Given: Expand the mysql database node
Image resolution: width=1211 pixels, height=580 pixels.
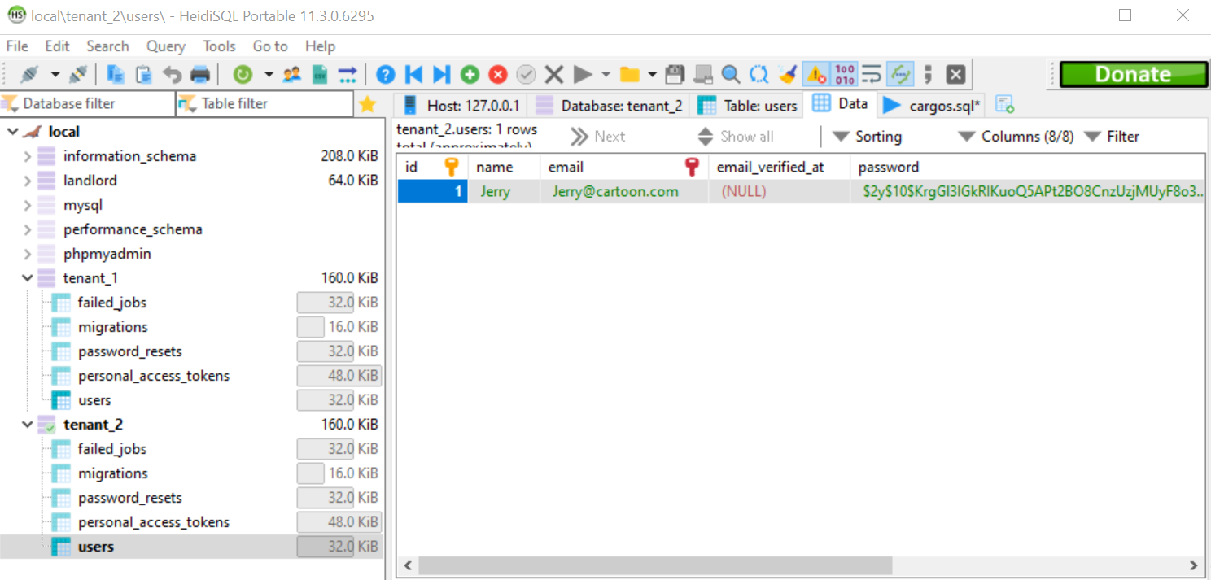Looking at the screenshot, I should click(x=28, y=205).
